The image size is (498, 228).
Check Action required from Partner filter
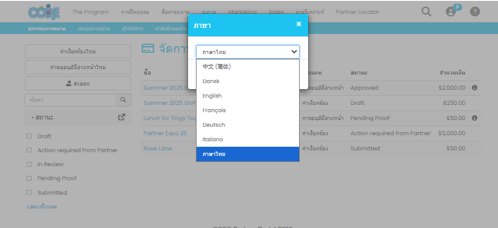coord(29,150)
